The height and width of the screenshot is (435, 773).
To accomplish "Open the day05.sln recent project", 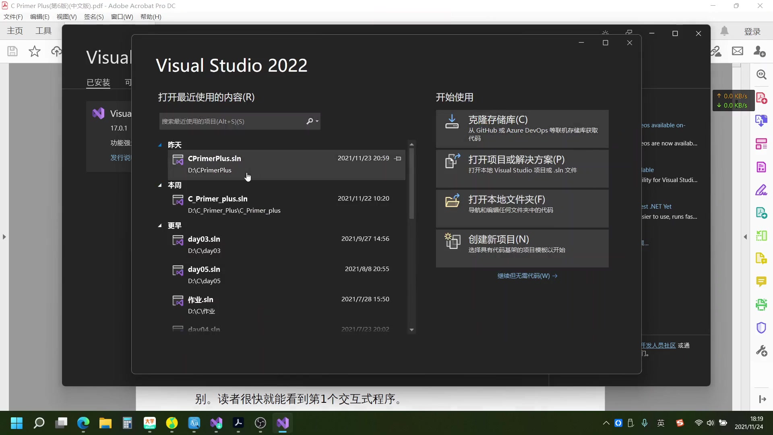I will (286, 275).
